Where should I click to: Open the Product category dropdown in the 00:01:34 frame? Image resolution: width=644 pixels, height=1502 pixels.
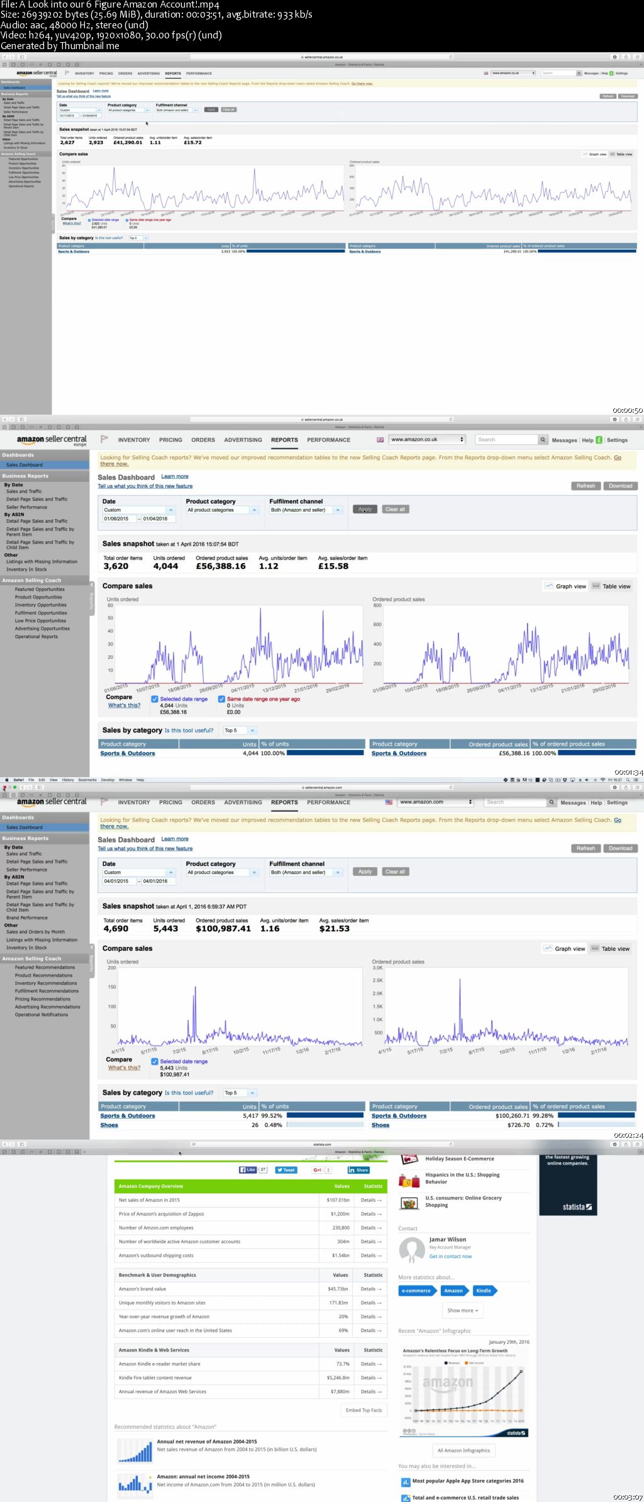tap(222, 510)
